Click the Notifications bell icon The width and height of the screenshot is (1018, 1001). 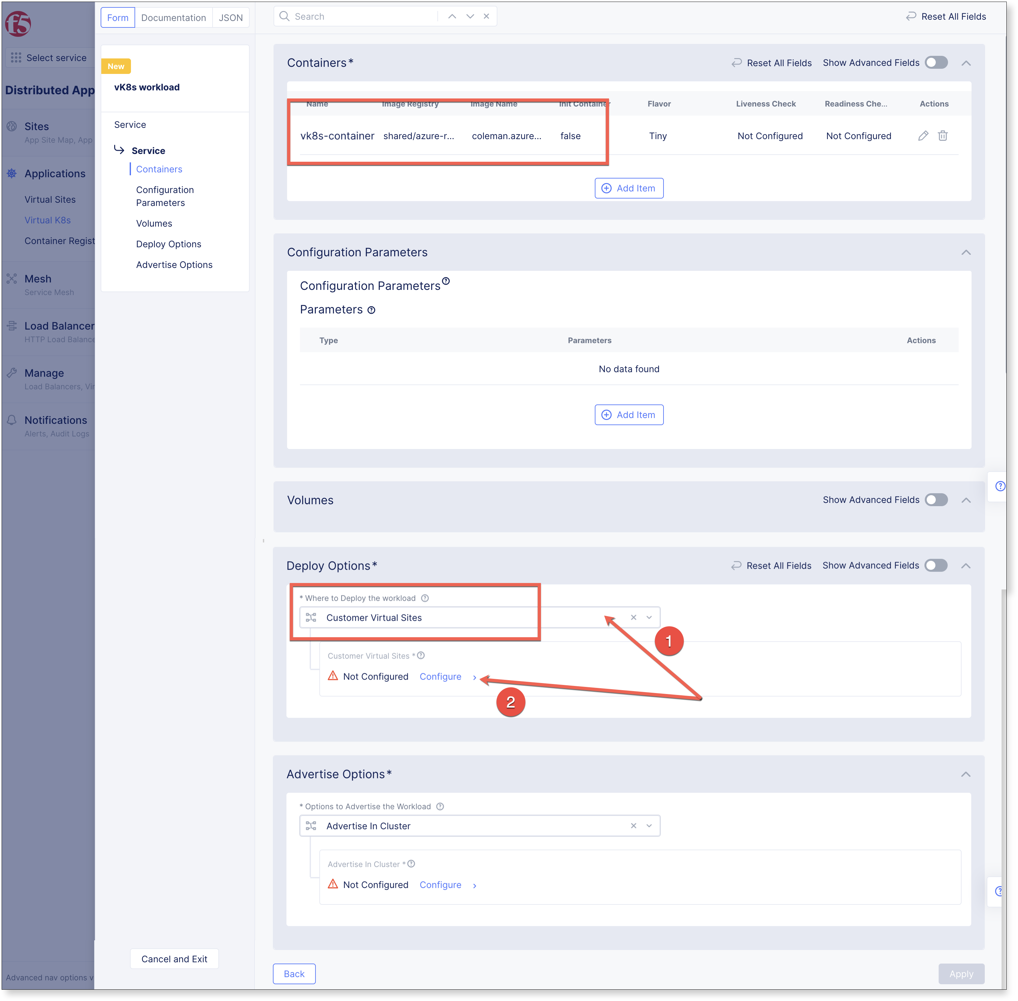12,420
